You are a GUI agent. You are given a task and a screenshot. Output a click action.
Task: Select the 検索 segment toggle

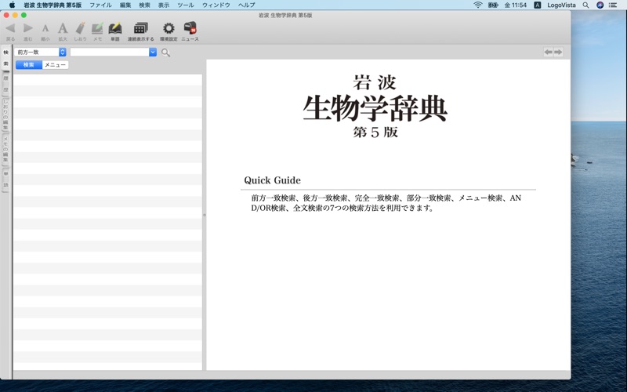coord(29,65)
